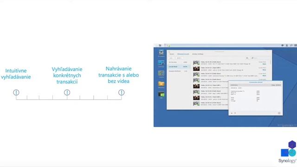297x167 pixels.
Task: Open the fourth transaction video thumbnail
Action: pos(196,80)
